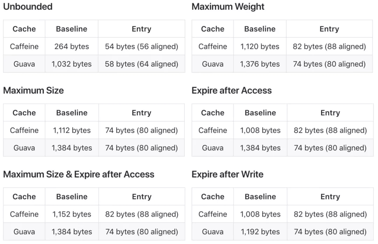Select the Expire after Access heading
Image resolution: width=378 pixels, height=244 pixels.
(x=231, y=91)
